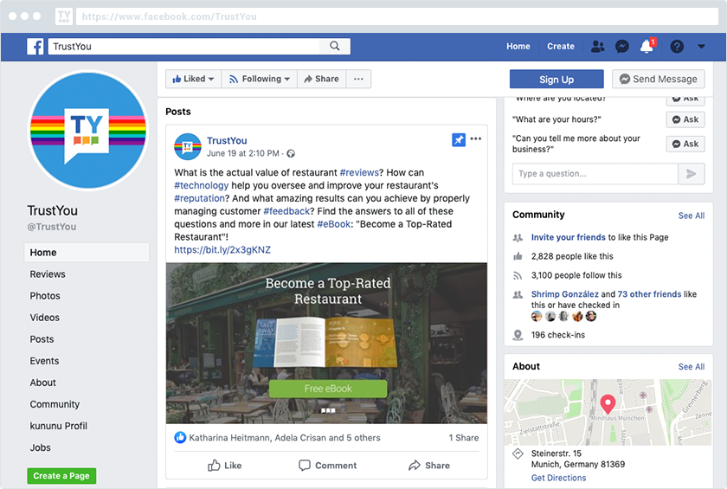Click the 196 check-ins location icon
The image size is (727, 489).
pyautogui.click(x=518, y=335)
